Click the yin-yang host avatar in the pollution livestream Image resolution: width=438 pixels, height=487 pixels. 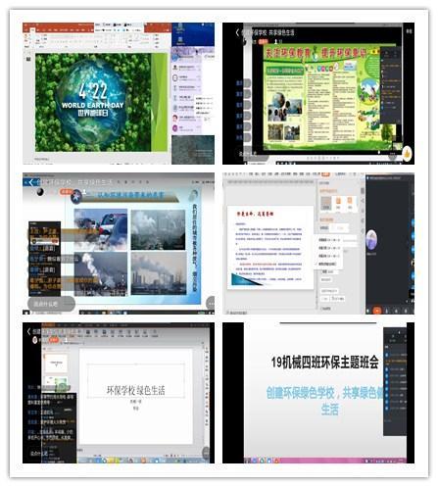[x=40, y=192]
